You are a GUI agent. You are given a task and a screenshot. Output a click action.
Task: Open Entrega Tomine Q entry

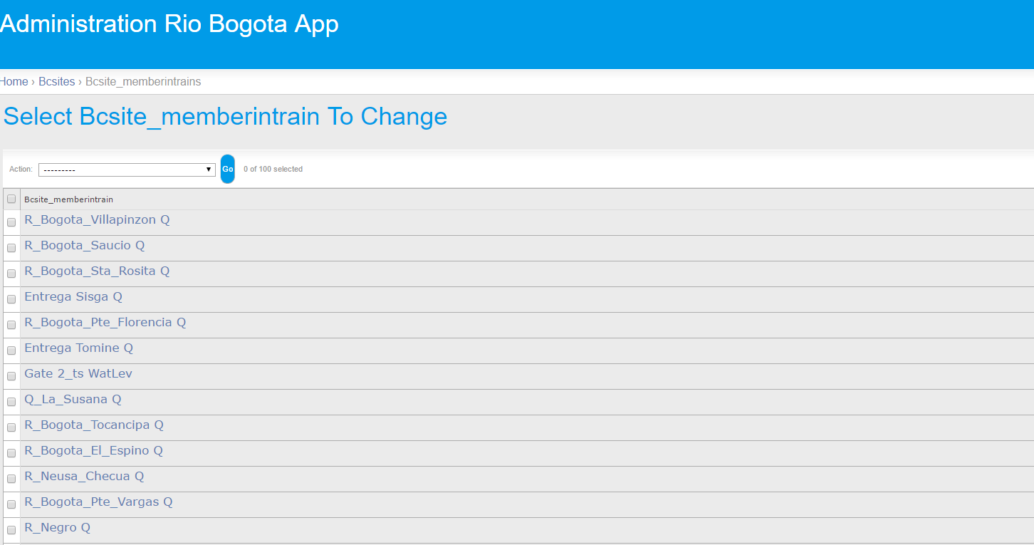tap(79, 348)
